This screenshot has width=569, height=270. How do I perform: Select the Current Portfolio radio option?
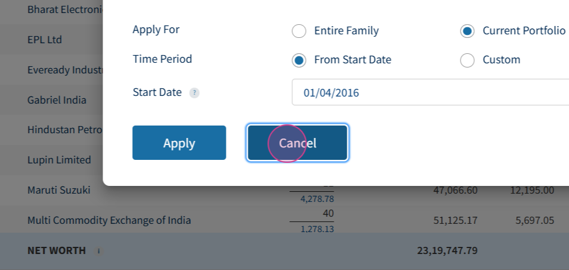tap(468, 31)
